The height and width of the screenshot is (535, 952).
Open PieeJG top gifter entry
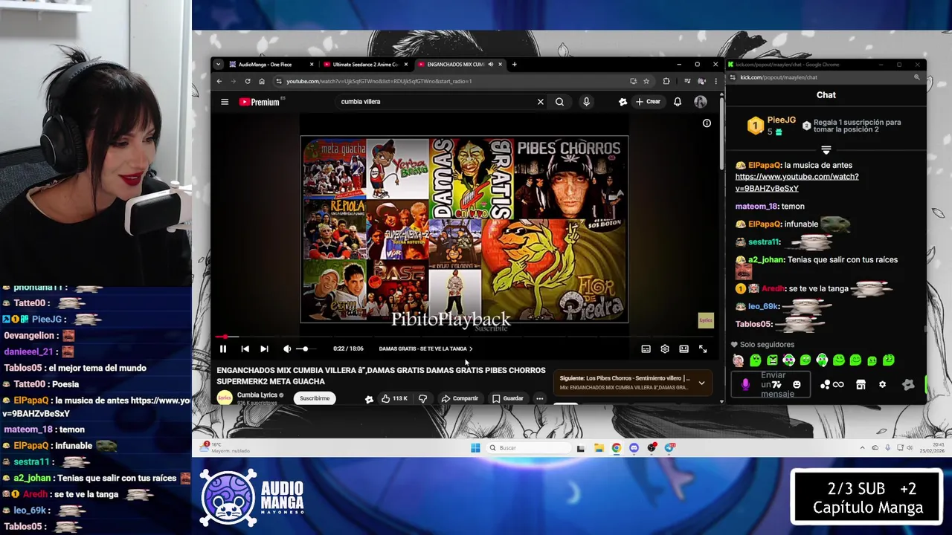pyautogui.click(x=772, y=126)
